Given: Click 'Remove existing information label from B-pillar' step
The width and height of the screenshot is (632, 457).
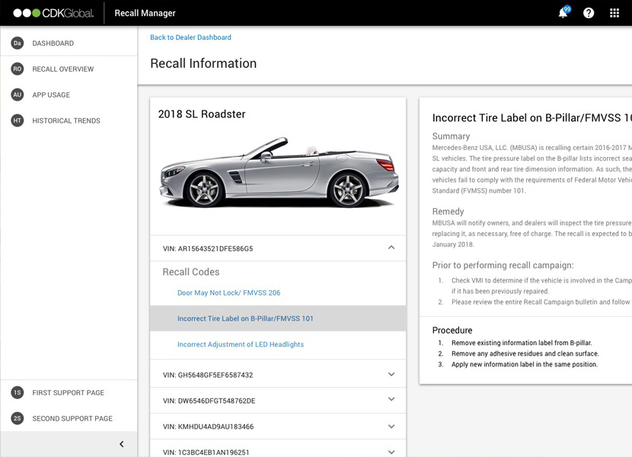Looking at the screenshot, I should click(522, 343).
